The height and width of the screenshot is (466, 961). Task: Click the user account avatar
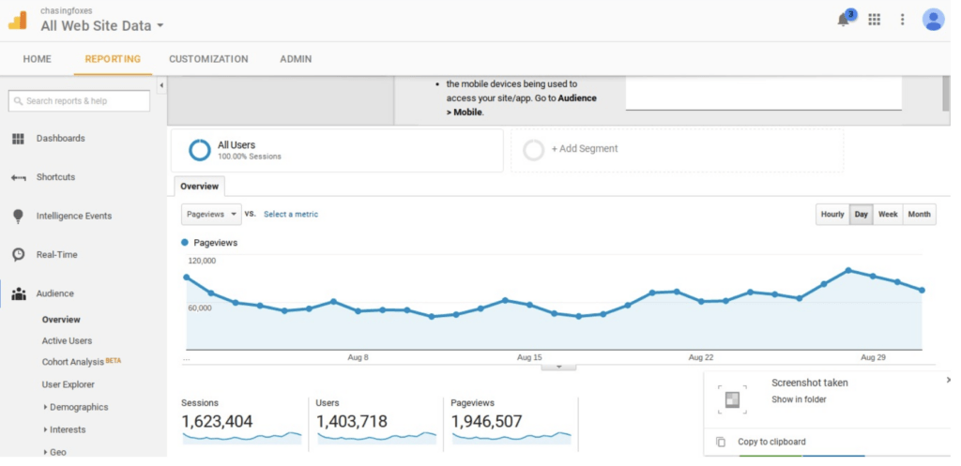coord(933,20)
